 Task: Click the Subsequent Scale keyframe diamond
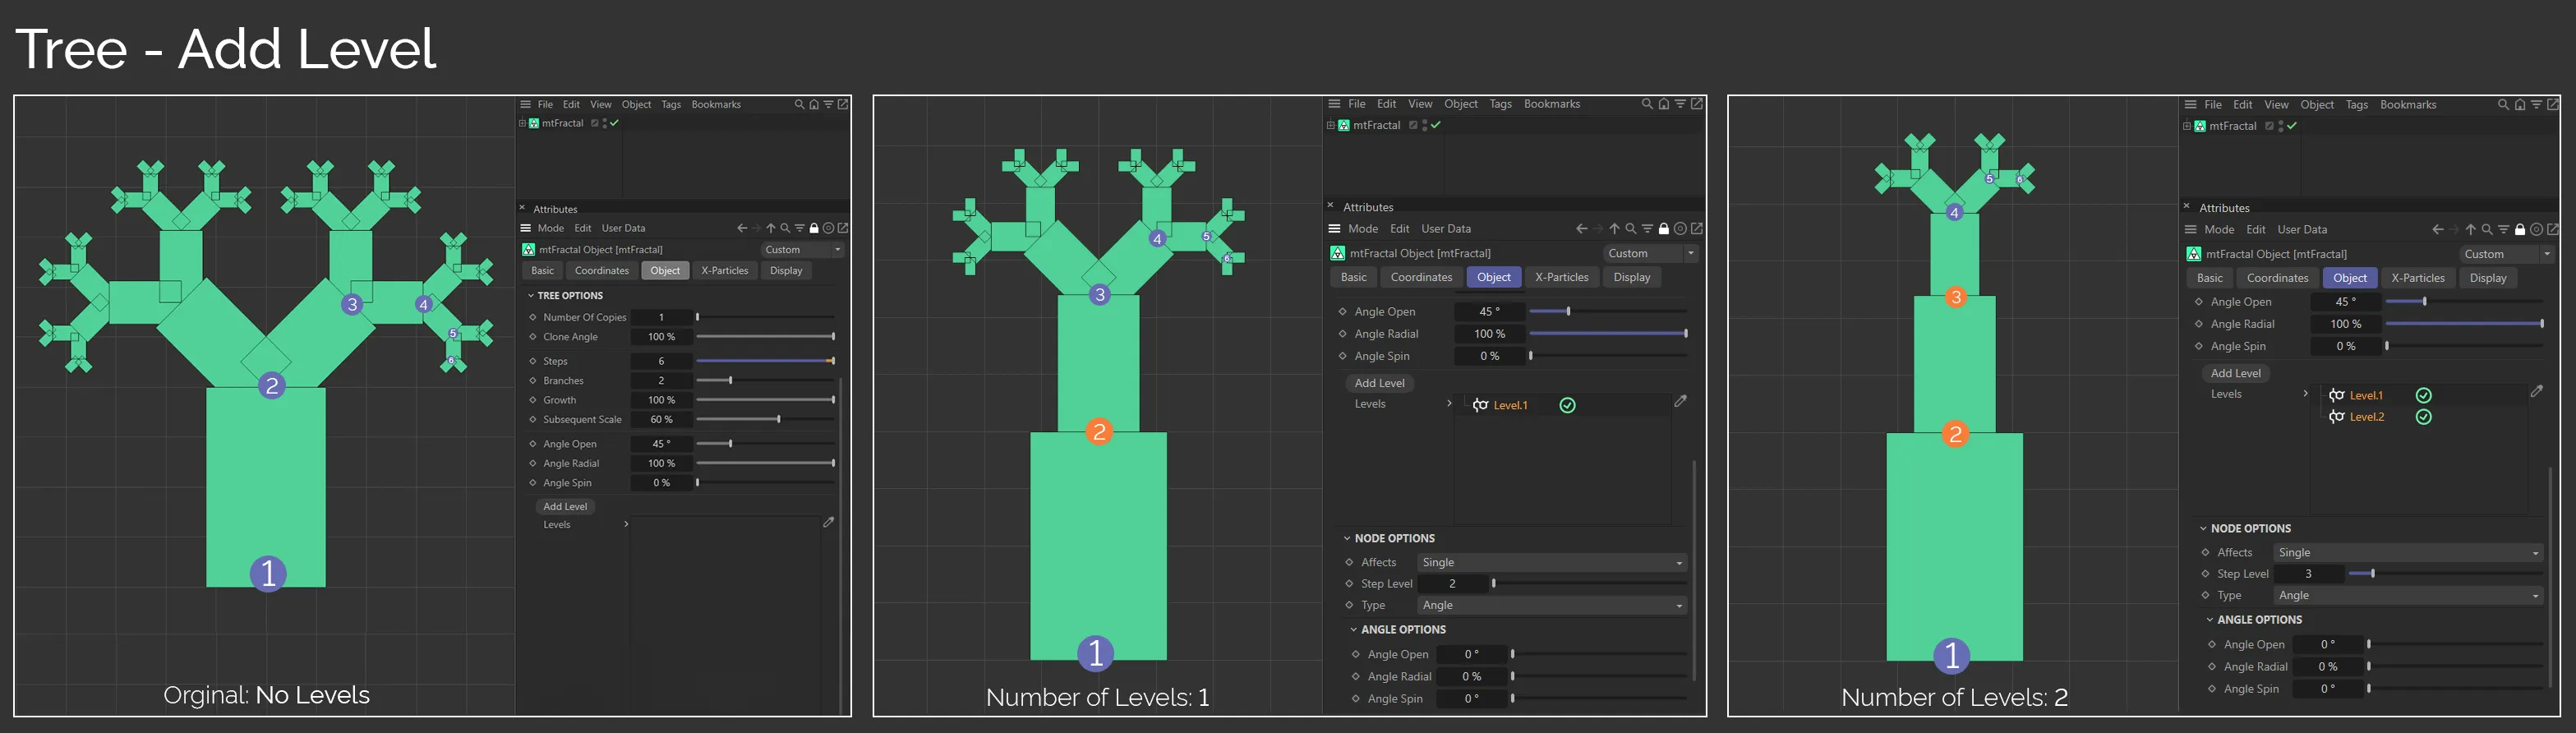pyautogui.click(x=533, y=420)
